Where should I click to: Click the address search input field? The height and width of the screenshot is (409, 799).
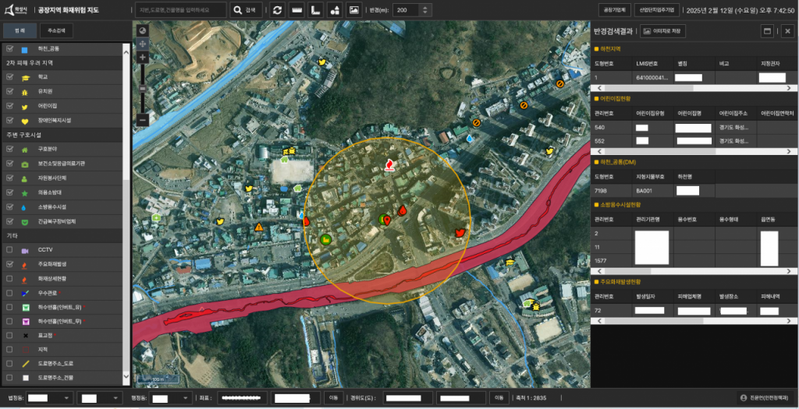[x=179, y=10]
